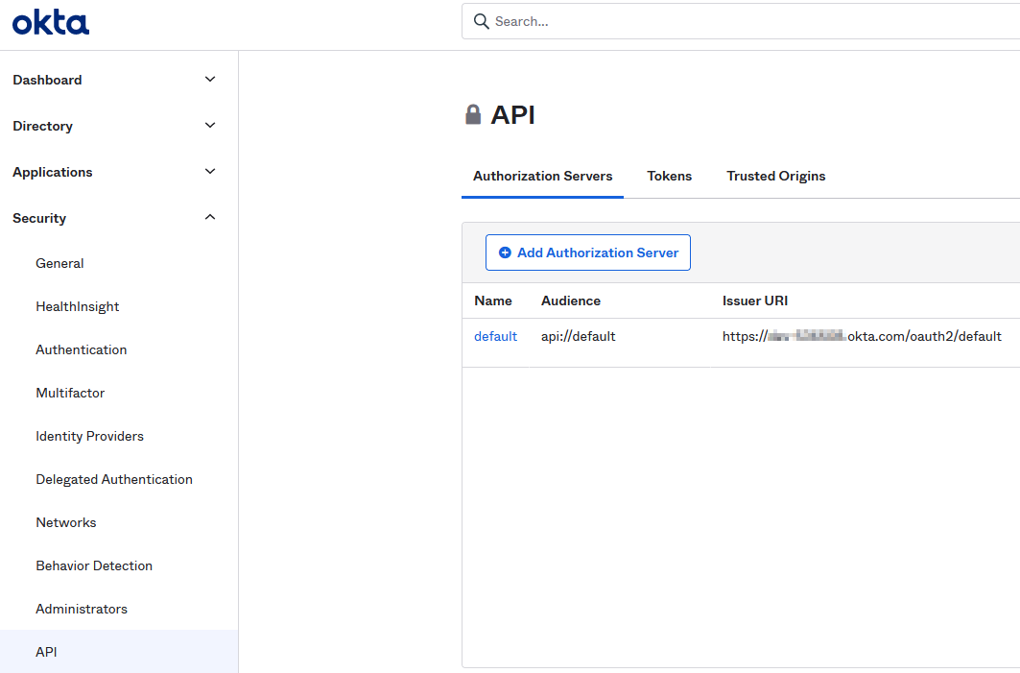The width and height of the screenshot is (1020, 673).
Task: Click Add Authorization Server button
Action: (x=587, y=252)
